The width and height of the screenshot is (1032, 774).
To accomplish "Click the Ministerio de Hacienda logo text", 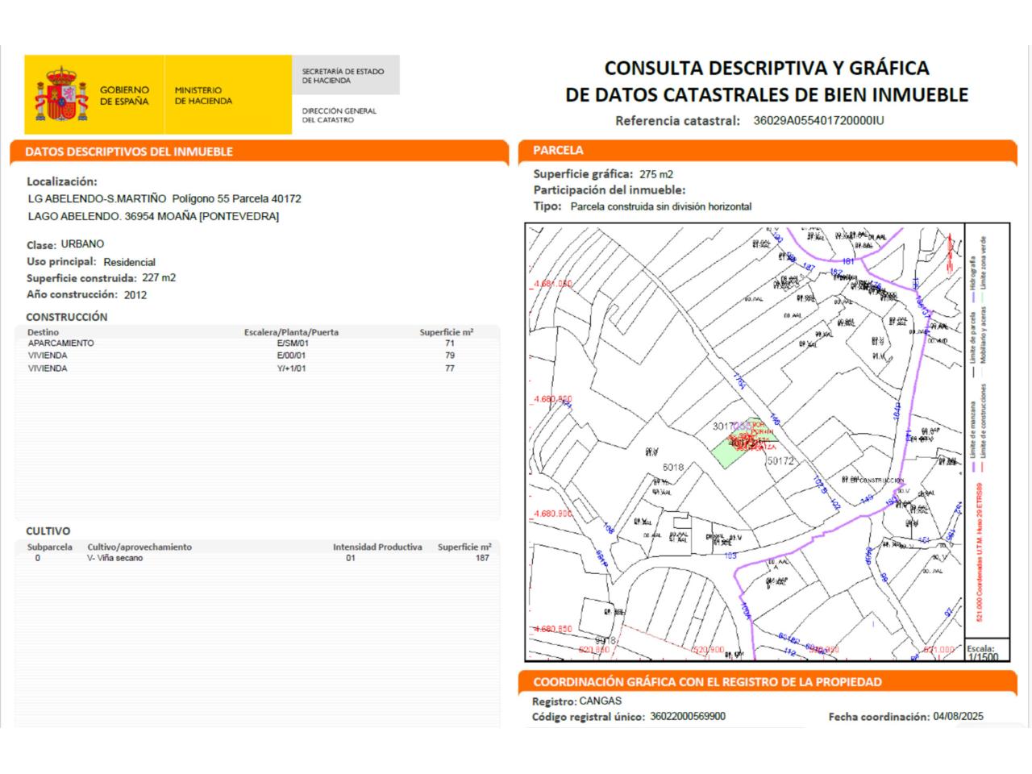I will pos(203,96).
